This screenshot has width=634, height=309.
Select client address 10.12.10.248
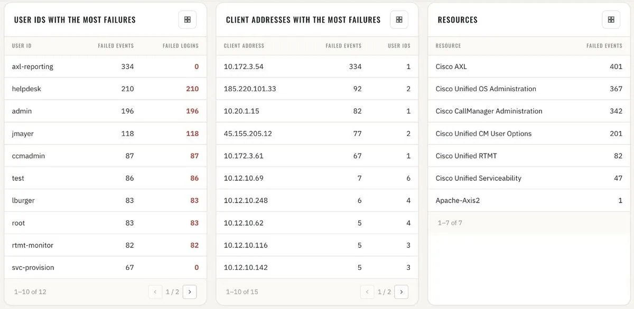[x=246, y=200]
